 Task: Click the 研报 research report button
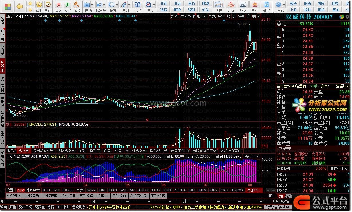(163, 10)
